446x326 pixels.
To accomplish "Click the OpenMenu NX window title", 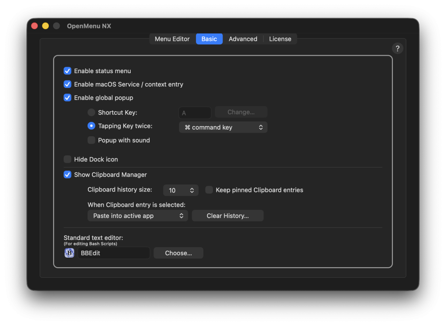I will coord(89,26).
